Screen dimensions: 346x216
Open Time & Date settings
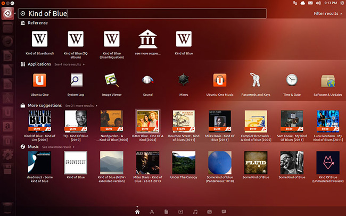coord(292,80)
